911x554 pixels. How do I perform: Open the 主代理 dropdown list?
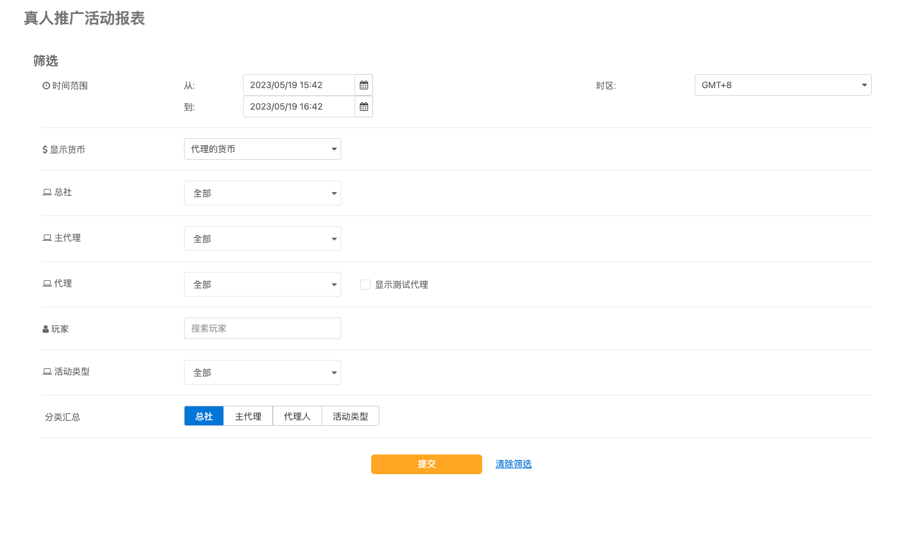[262, 239]
